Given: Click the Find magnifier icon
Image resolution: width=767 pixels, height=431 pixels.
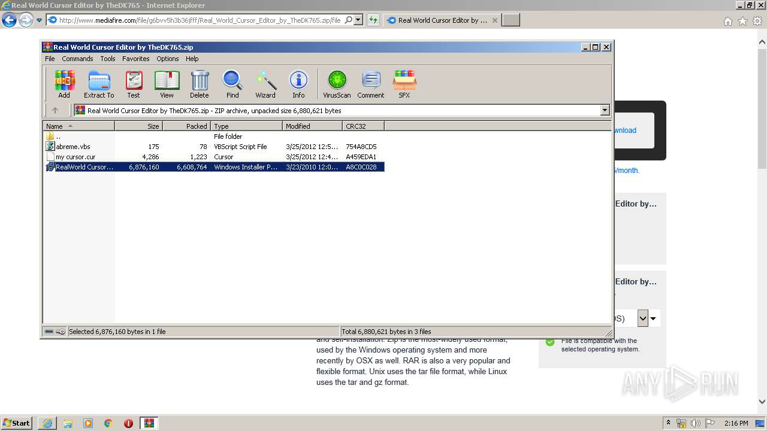Looking at the screenshot, I should (232, 84).
